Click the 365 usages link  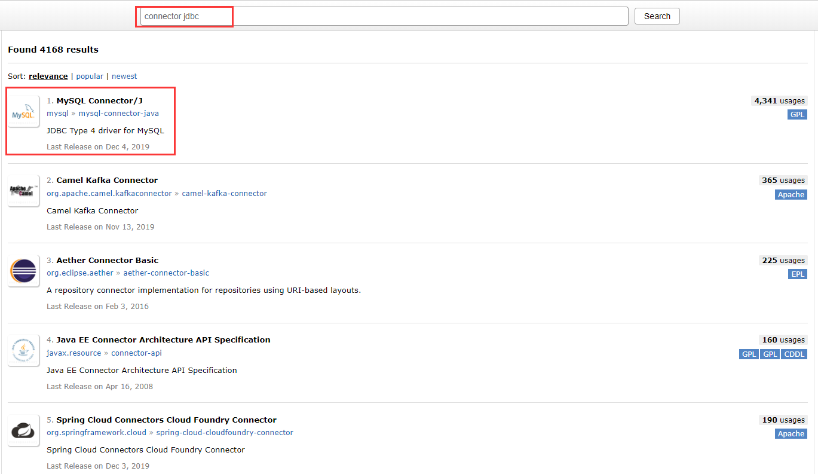[783, 181]
